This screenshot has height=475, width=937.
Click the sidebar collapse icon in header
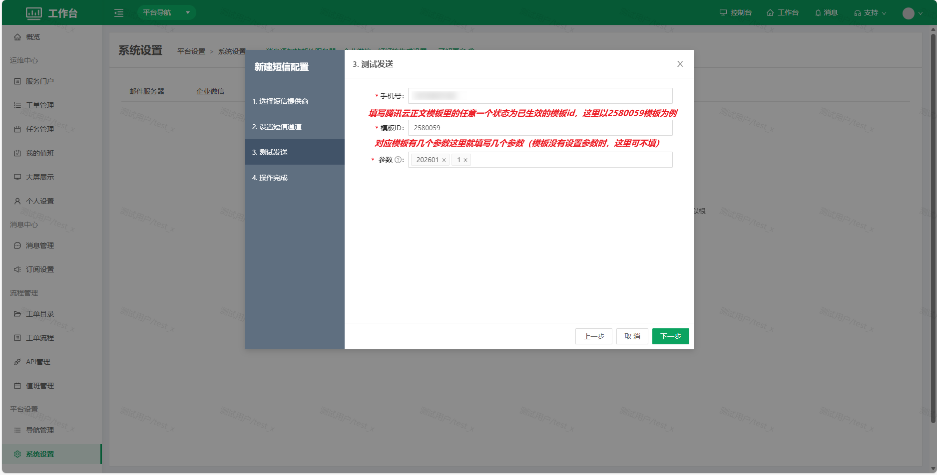pos(119,13)
